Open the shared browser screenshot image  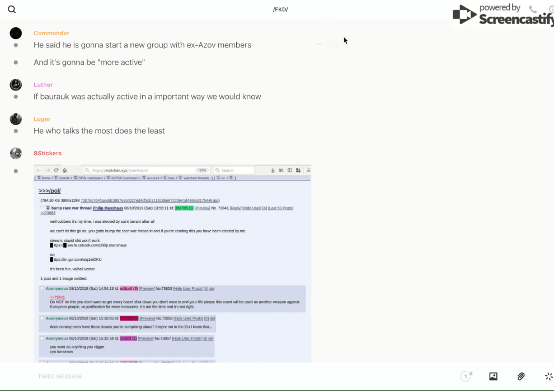click(x=172, y=263)
